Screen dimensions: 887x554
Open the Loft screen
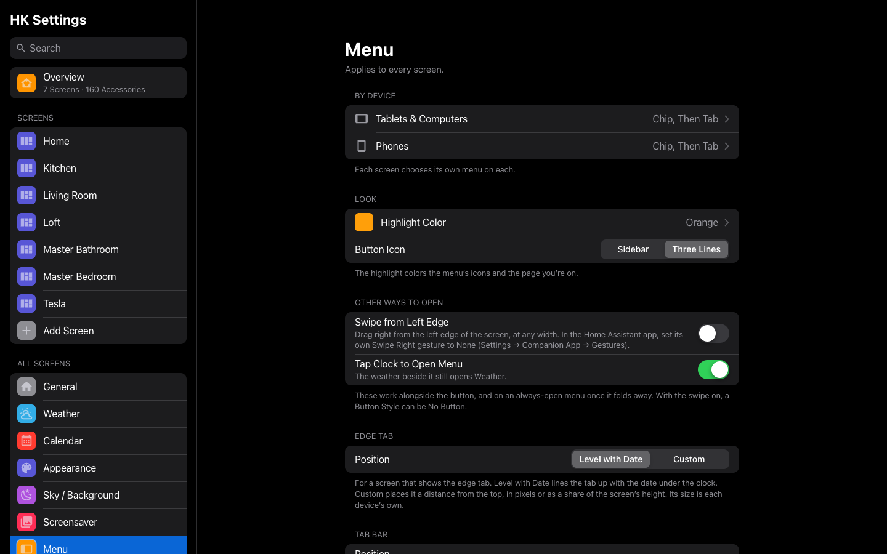click(98, 222)
